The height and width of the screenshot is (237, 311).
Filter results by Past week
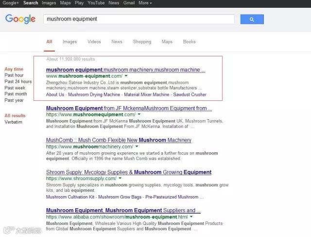pyautogui.click(x=15, y=88)
